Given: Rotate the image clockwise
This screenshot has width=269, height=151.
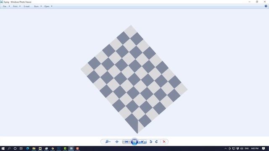Looking at the screenshot, I should pos(156,142).
